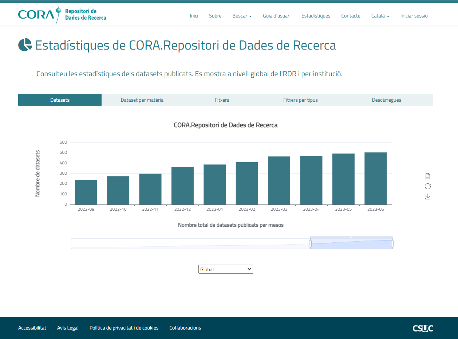Screen dimensions: 458x339
Task: Click the pie chart icon beside heading
Action: pyautogui.click(x=25, y=45)
